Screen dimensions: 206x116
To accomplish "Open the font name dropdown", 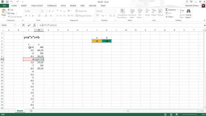I will (x=40, y=11).
